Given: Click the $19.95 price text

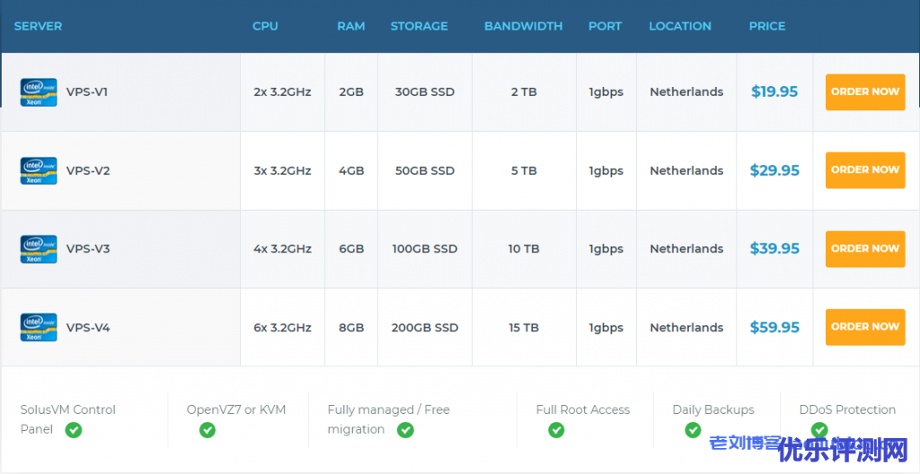Looking at the screenshot, I should [x=774, y=92].
